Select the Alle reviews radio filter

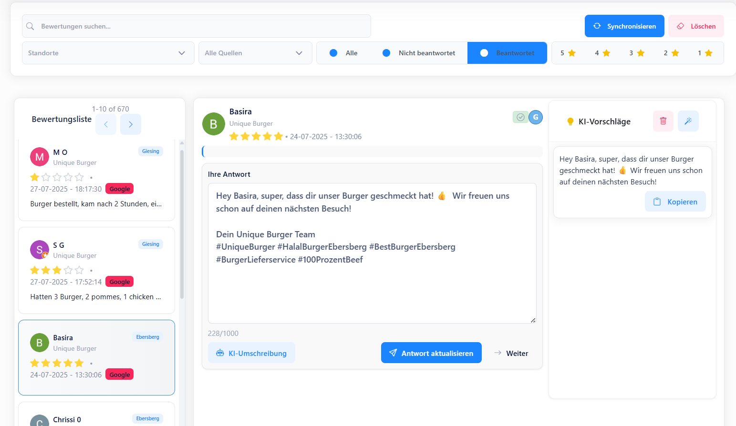click(333, 52)
